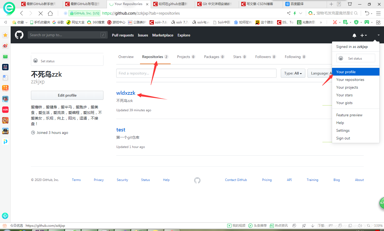
Task: Click the browser back arrow
Action: 22,13
